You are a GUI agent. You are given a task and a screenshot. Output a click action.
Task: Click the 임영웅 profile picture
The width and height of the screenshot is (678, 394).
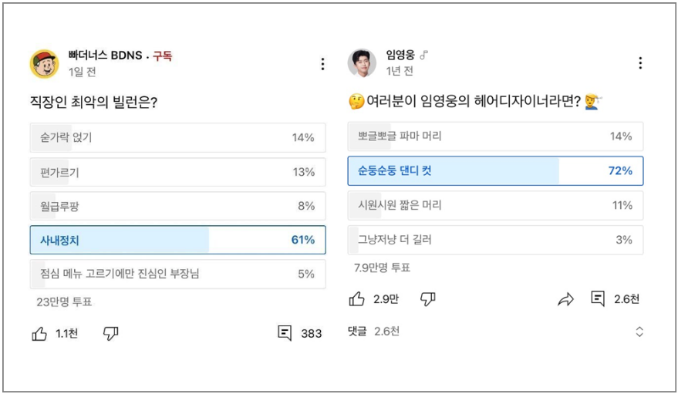tap(362, 63)
